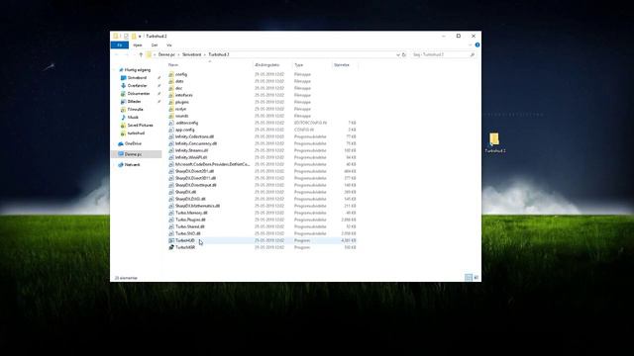The height and width of the screenshot is (356, 634).
Task: Select the Microsoft.CodeDom.Providers file name
Action: point(213,164)
